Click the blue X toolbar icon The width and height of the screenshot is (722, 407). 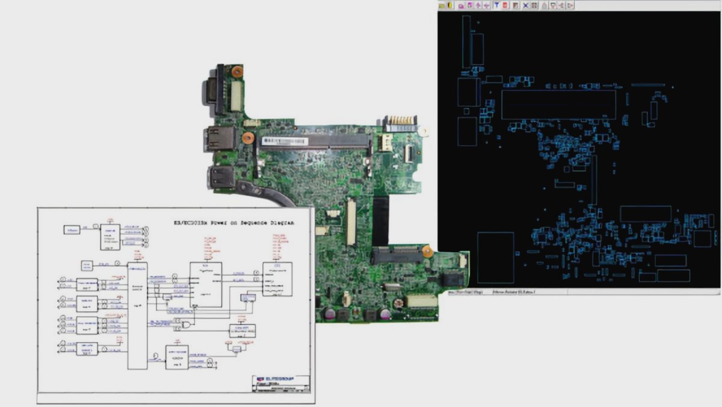tap(525, 5)
